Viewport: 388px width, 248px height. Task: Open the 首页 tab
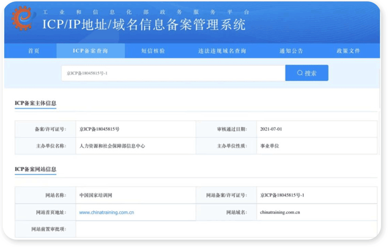[33, 51]
